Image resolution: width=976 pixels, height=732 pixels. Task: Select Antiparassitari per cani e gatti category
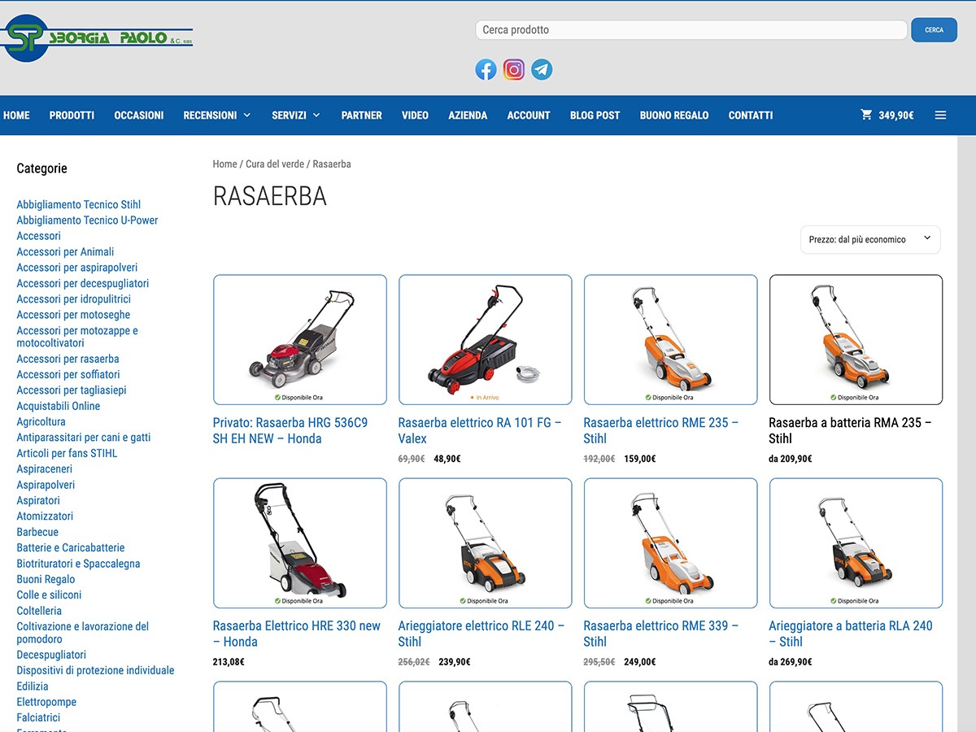pos(84,438)
